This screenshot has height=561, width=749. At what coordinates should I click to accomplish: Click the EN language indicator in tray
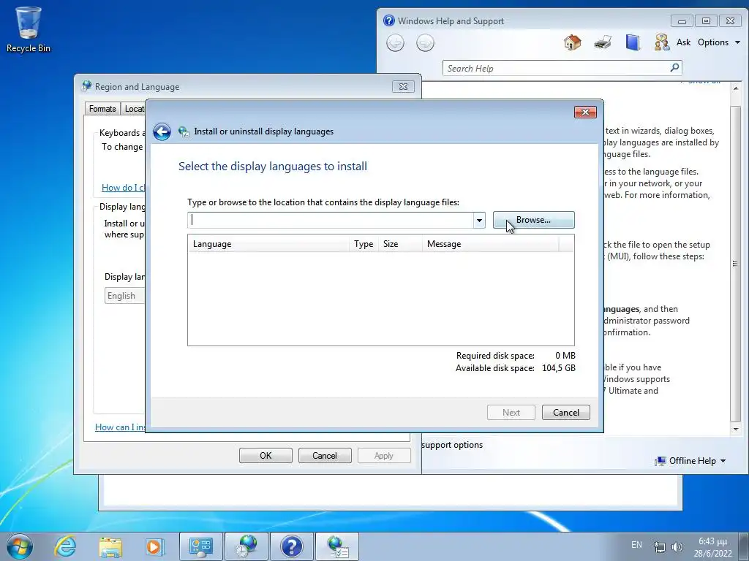pyautogui.click(x=636, y=545)
